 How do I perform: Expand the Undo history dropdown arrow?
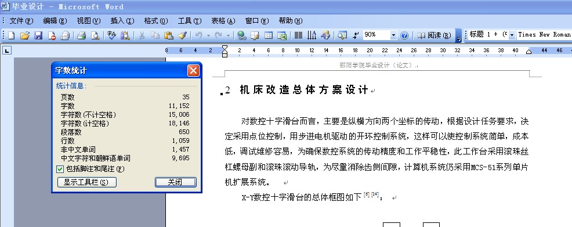pyautogui.click(x=208, y=35)
